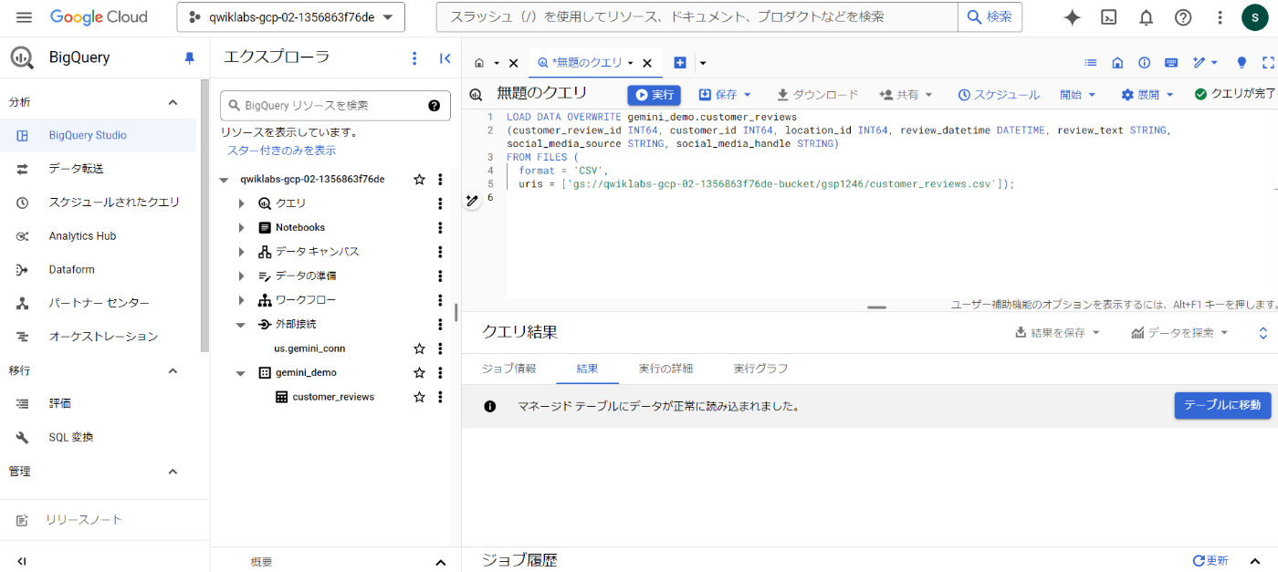Open the 展開 settings dropdown
The image size is (1278, 572).
[1147, 95]
